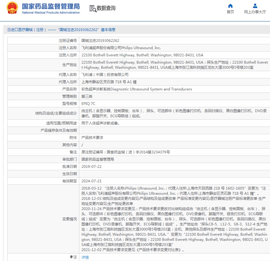Click the 注册证编号 row label
Screen dimensions: 270x261
68,41
